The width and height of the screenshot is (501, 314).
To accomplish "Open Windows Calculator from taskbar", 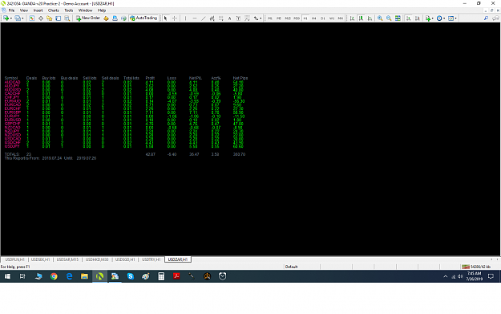I will pyautogui.click(x=161, y=276).
